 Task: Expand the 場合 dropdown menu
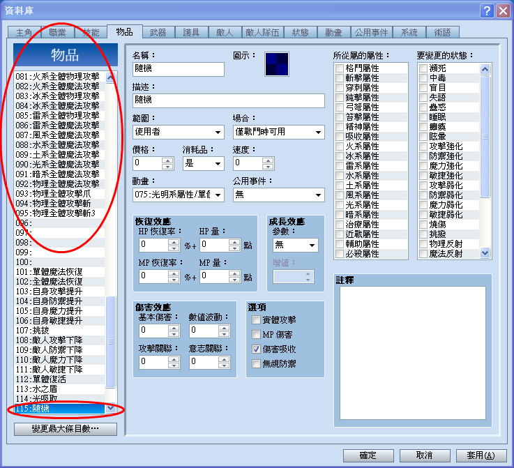[279, 132]
